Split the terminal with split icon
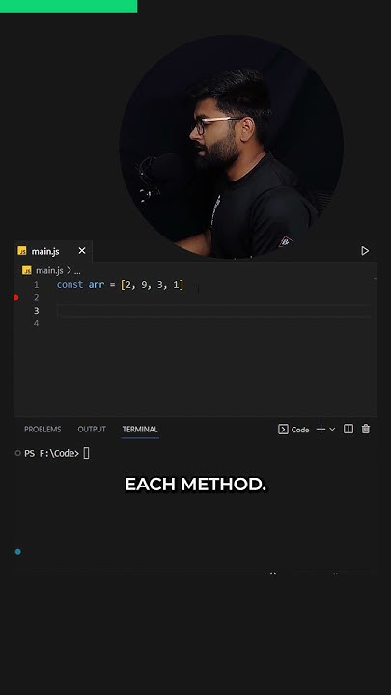The width and height of the screenshot is (391, 695). click(349, 429)
